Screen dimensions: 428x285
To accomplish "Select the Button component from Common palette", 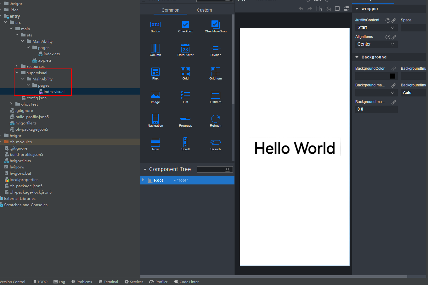I will (155, 27).
